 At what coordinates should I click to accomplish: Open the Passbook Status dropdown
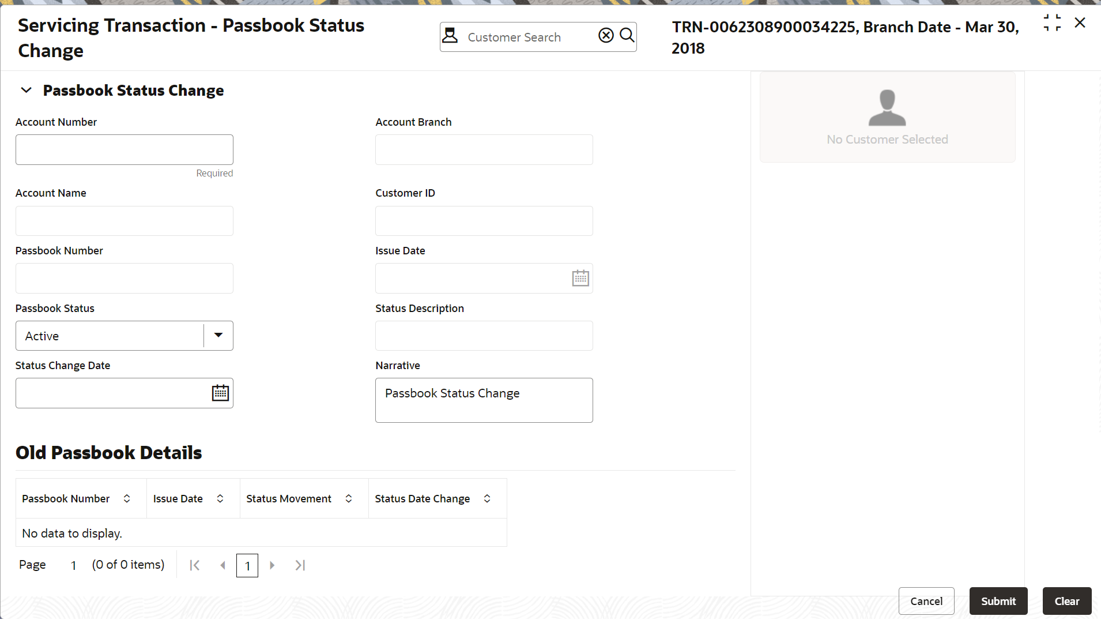(218, 336)
